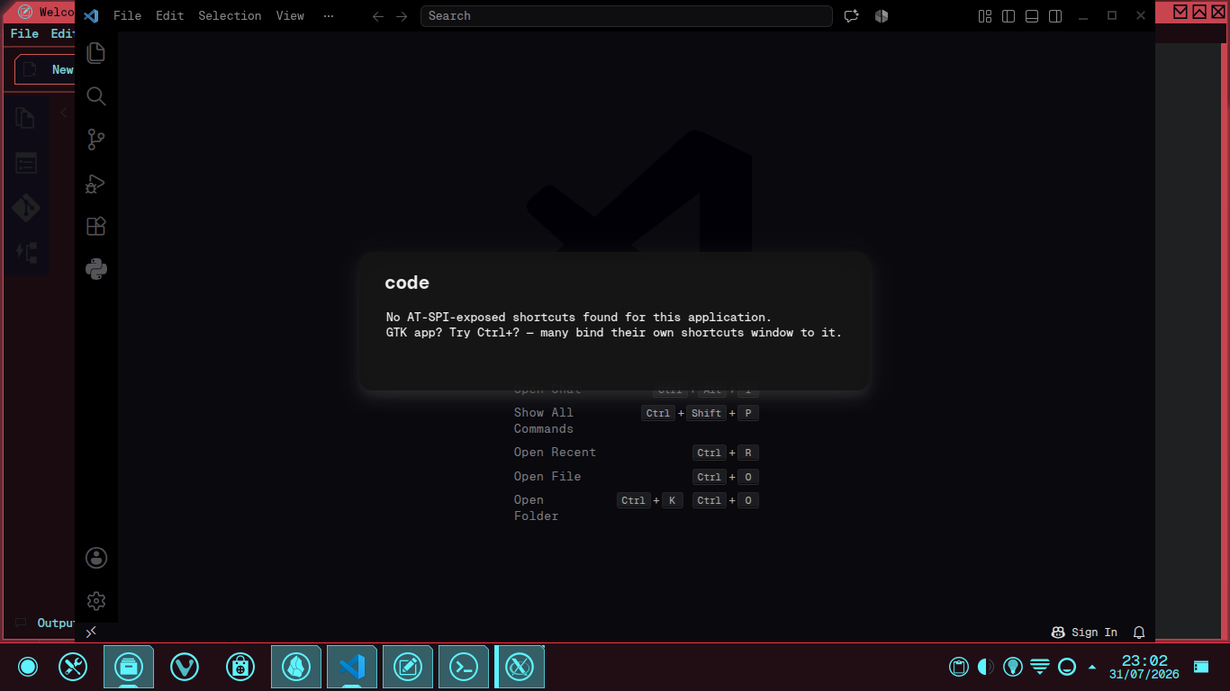1230x691 pixels.
Task: Toggle the primary side bar
Action: pos(1008,16)
